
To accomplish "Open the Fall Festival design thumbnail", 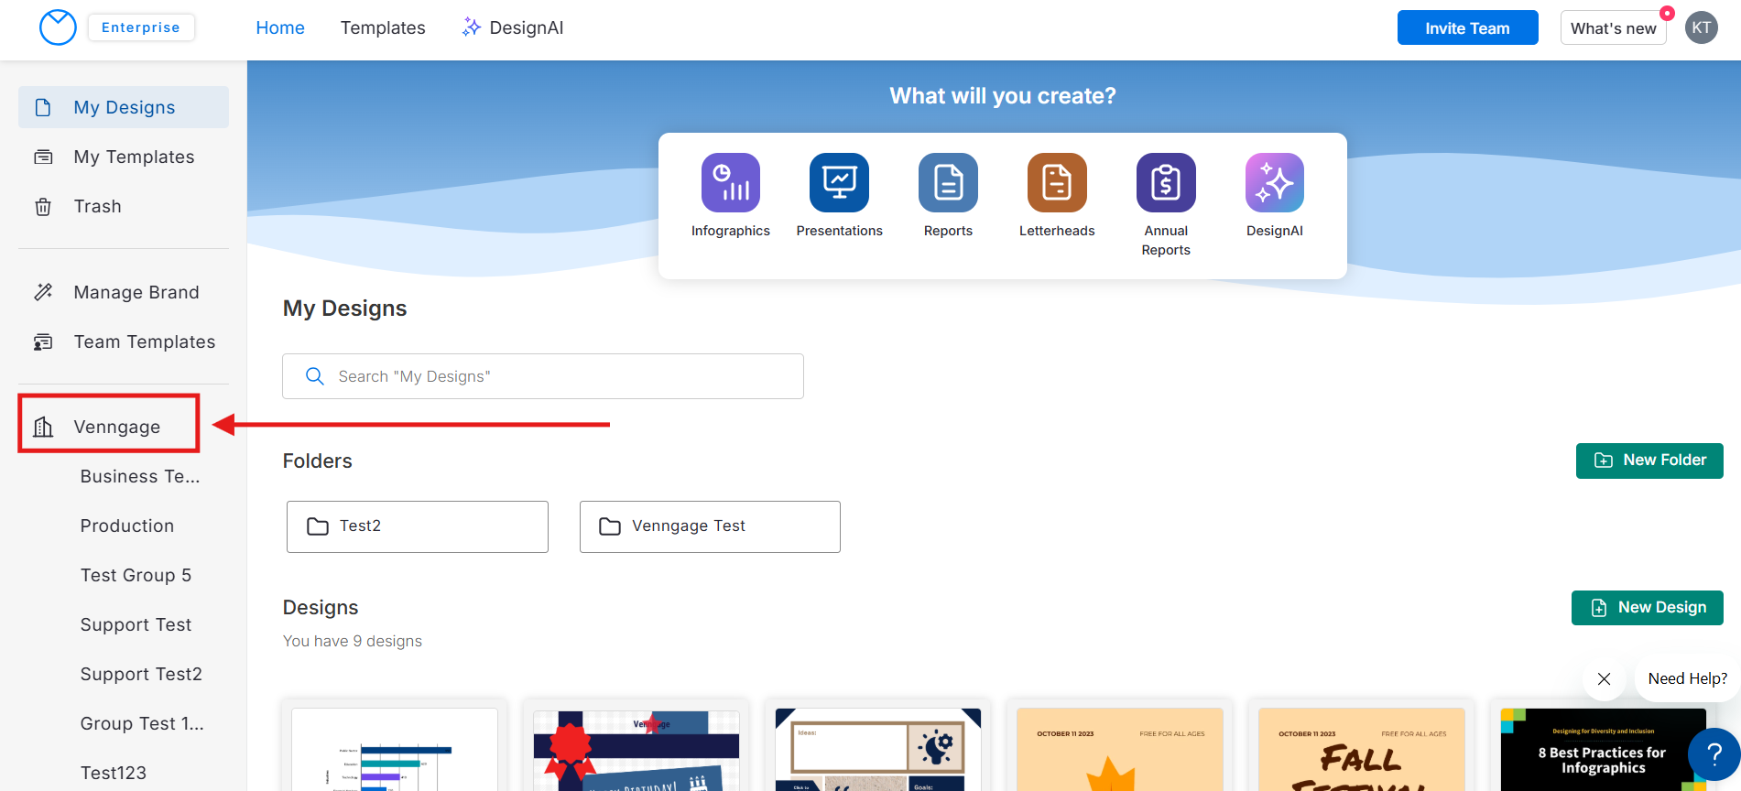I will [1361, 749].
